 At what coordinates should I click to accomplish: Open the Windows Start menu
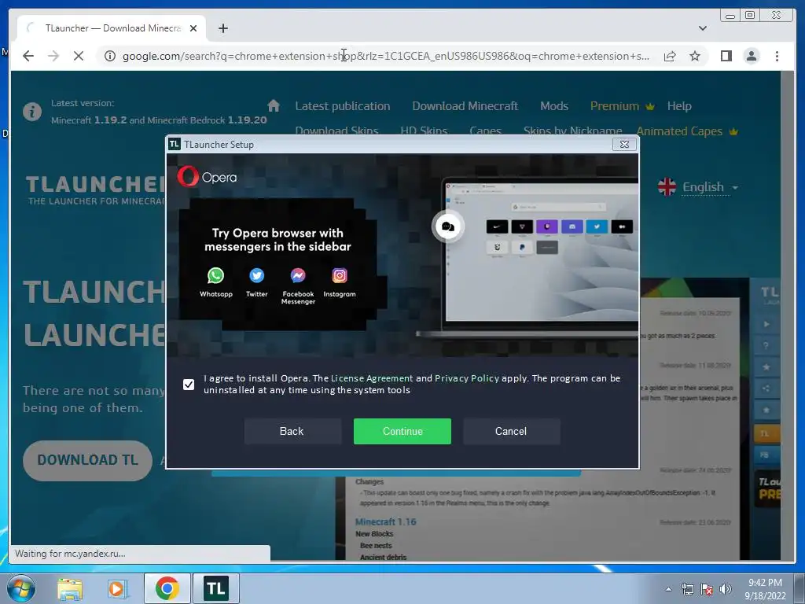tap(20, 588)
